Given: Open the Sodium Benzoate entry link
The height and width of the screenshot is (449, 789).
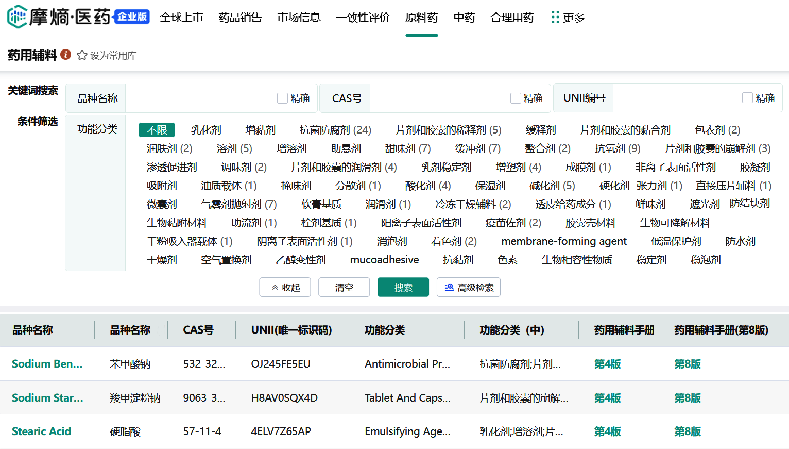Looking at the screenshot, I should (x=47, y=364).
